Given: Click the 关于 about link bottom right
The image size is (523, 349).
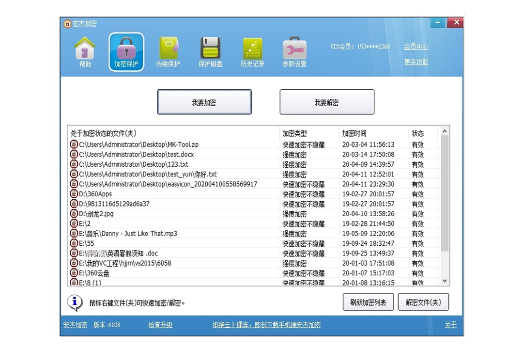Looking at the screenshot, I should [450, 325].
